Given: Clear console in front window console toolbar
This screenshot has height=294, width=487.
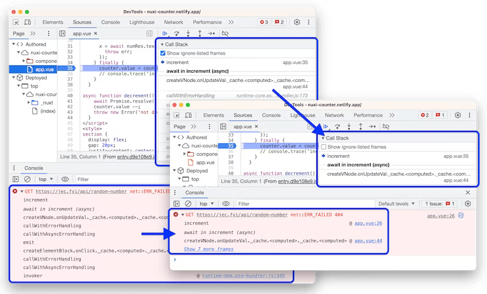Looking at the screenshot, I should pyautogui.click(x=188, y=203).
